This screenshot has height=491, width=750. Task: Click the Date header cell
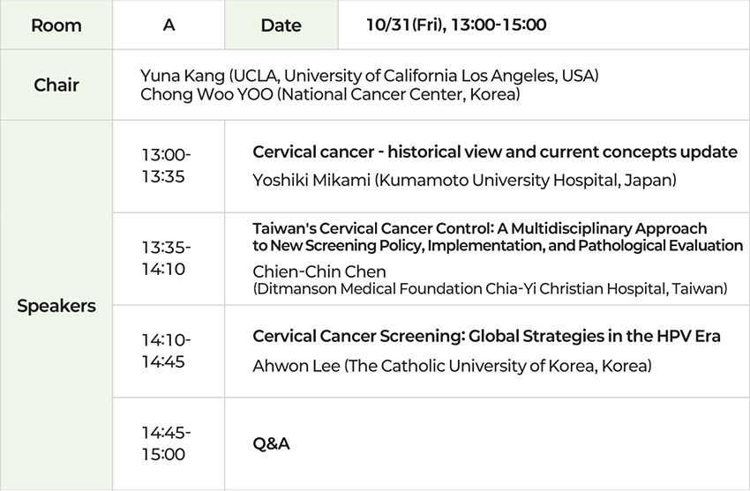click(281, 25)
